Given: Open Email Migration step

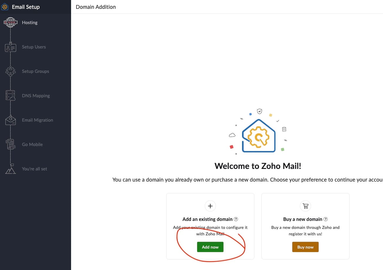Looking at the screenshot, I should click(37, 120).
